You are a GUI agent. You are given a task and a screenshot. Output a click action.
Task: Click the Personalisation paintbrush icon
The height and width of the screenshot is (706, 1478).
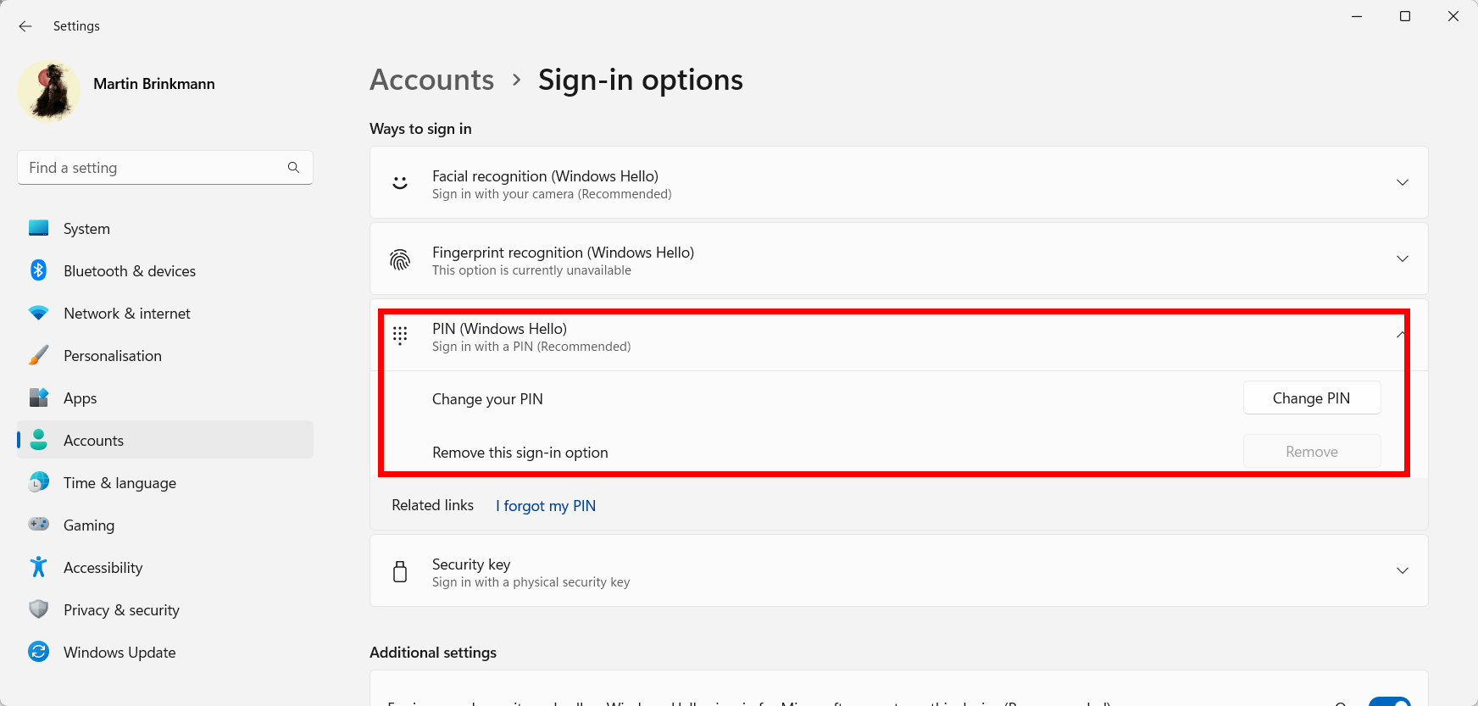pos(39,355)
